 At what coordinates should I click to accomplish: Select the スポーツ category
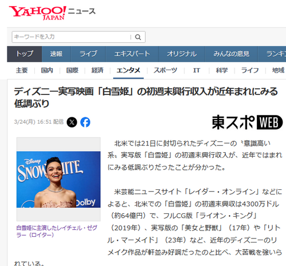[165, 70]
